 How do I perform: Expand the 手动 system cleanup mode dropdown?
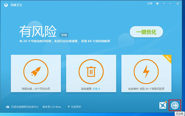point(97,89)
